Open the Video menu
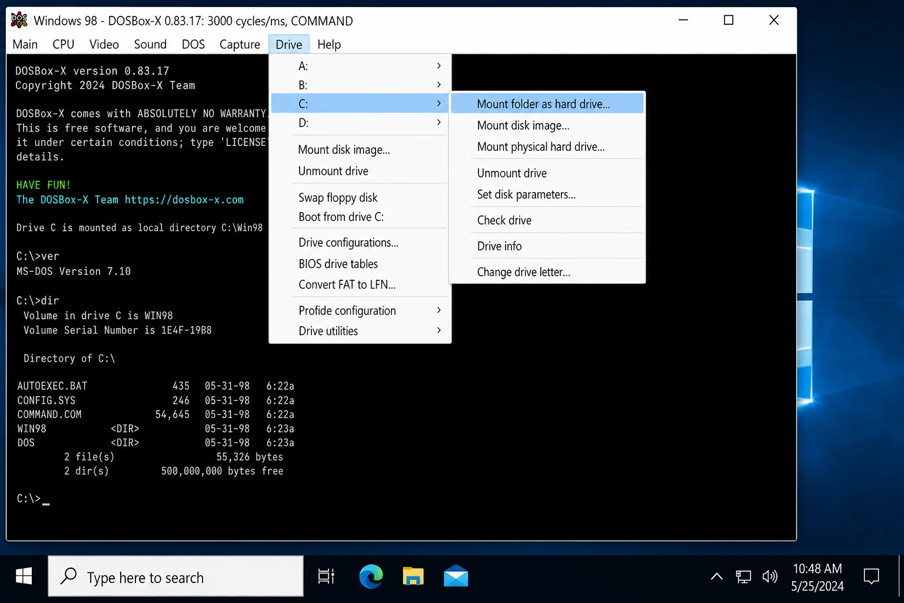This screenshot has height=603, width=904. click(104, 44)
